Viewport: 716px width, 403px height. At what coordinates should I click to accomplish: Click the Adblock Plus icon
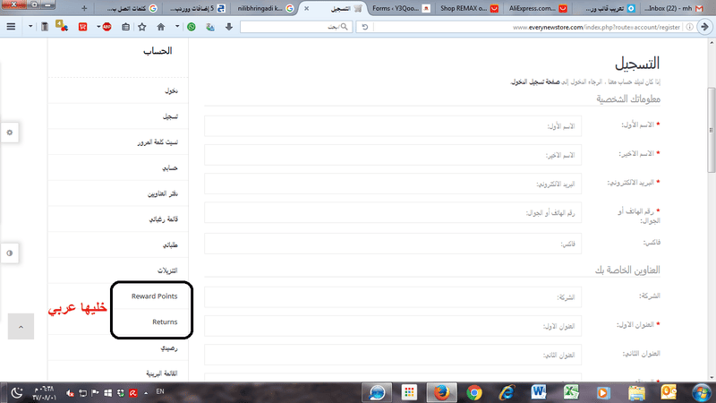tap(107, 27)
